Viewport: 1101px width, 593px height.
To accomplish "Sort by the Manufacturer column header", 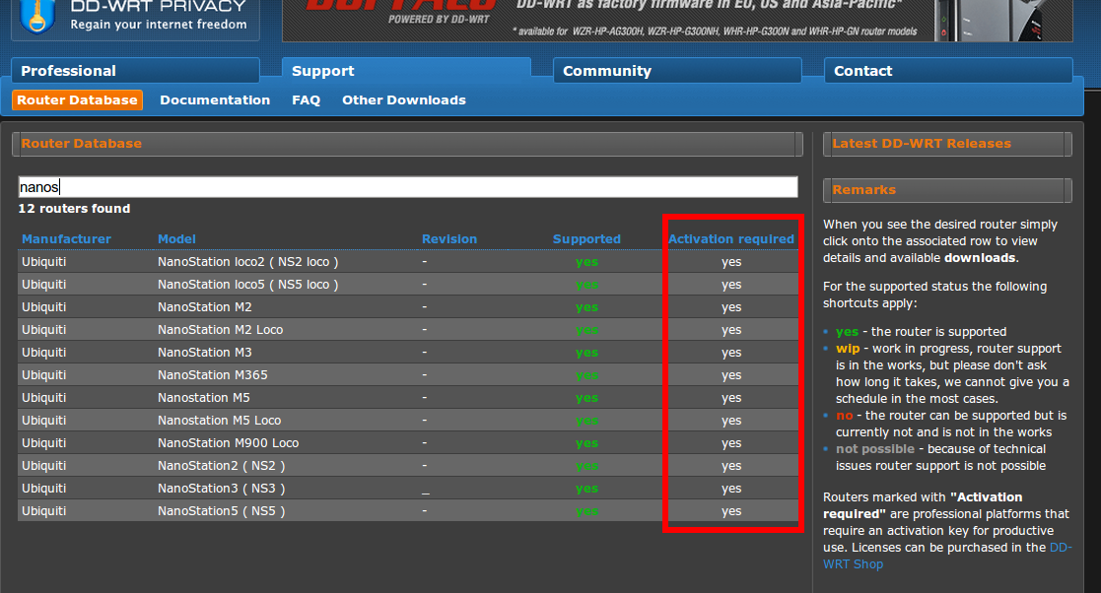I will [66, 239].
